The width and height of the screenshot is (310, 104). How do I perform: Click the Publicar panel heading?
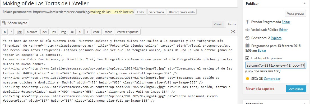pyautogui.click(x=252, y=3)
